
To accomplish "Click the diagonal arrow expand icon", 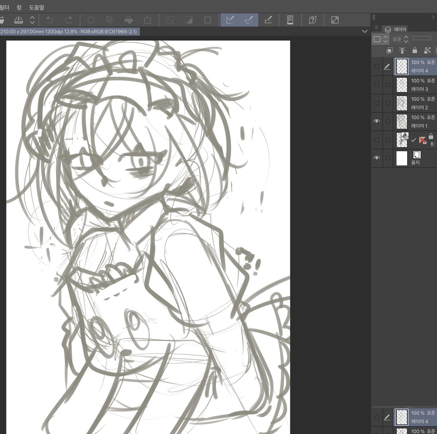I will (x=335, y=20).
